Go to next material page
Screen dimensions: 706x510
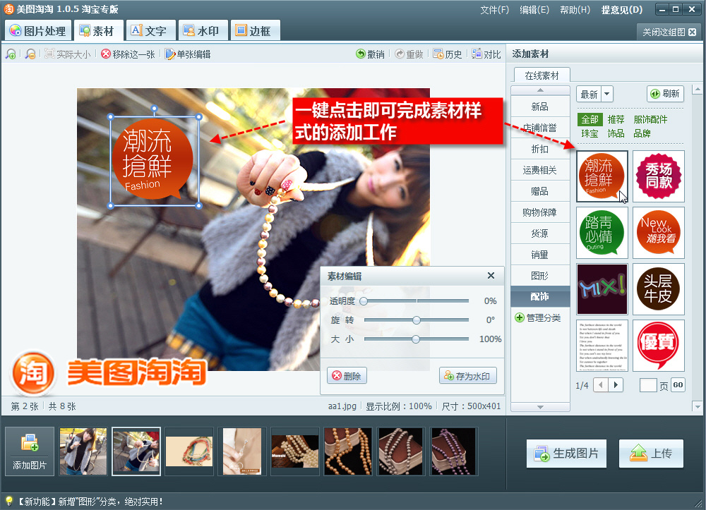[616, 385]
